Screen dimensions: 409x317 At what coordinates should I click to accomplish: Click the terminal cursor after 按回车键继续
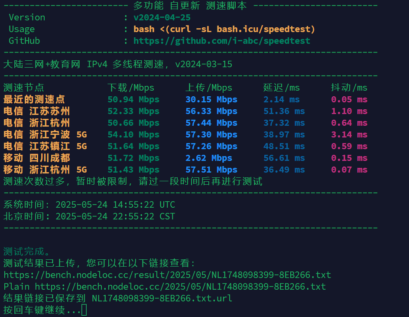[x=84, y=310]
